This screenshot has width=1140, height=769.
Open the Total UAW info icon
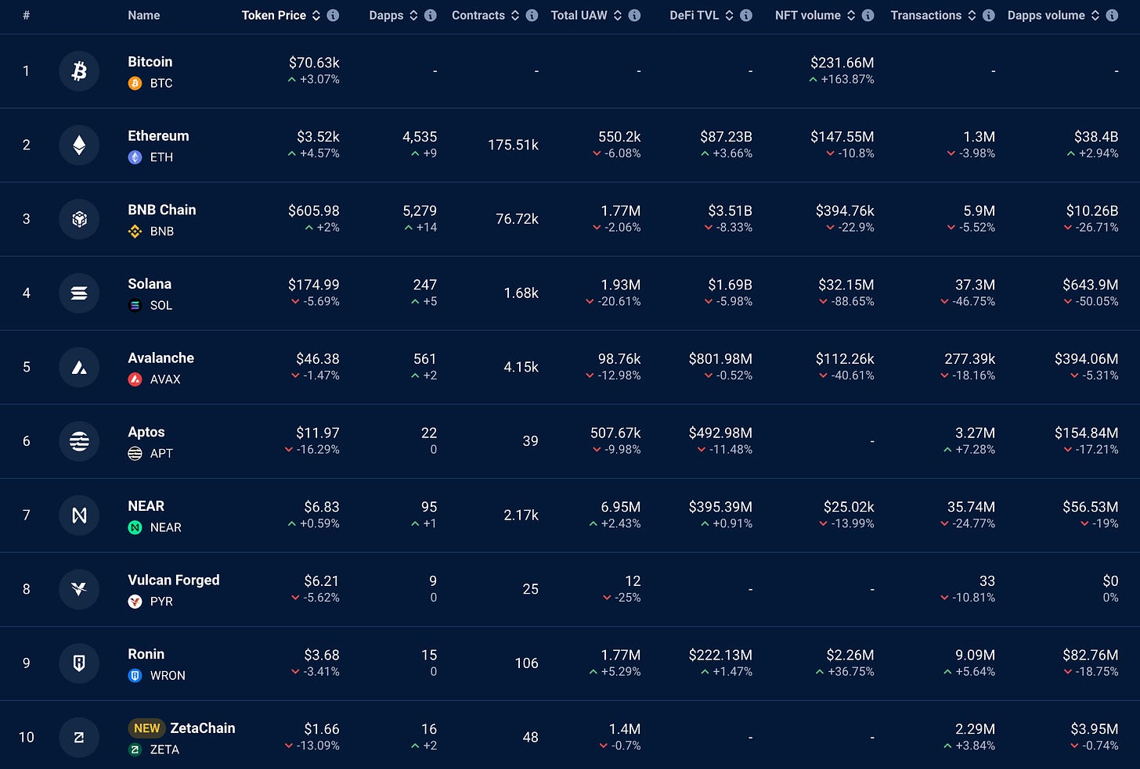pyautogui.click(x=634, y=16)
